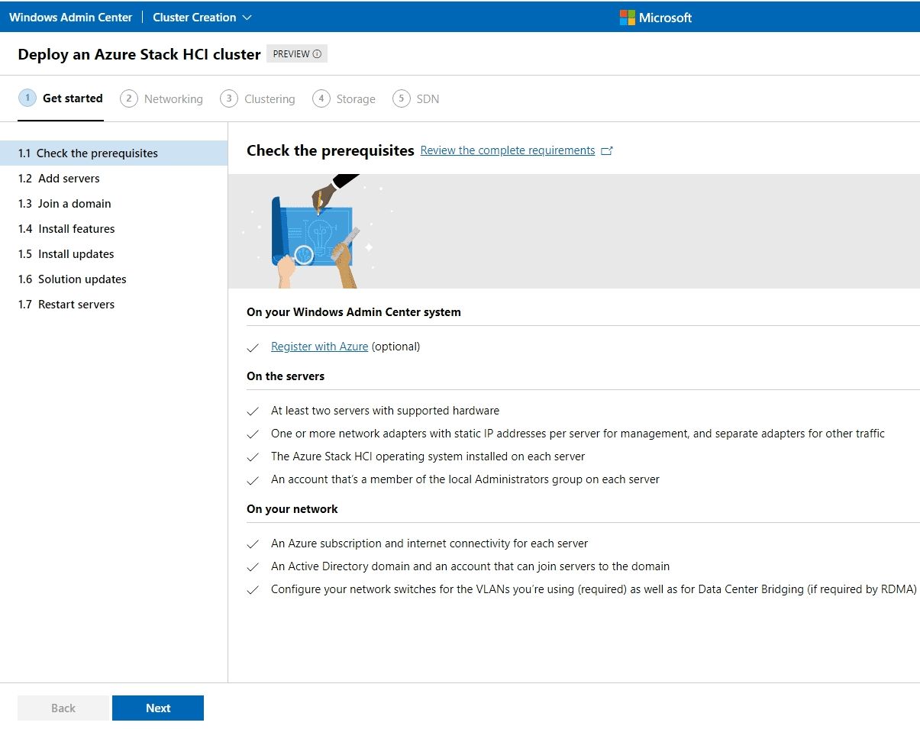Click text about configuring network switches for VLANs
The height and width of the screenshot is (729, 920).
click(x=594, y=589)
